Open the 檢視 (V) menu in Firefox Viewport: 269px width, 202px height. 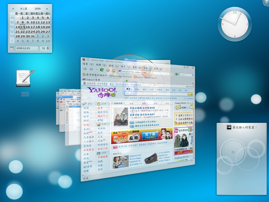[113, 66]
